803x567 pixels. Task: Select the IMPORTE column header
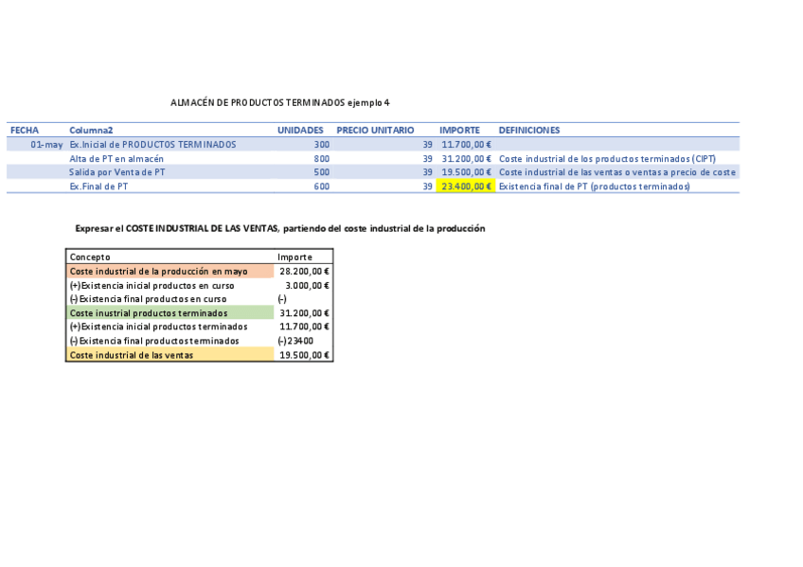point(460,130)
